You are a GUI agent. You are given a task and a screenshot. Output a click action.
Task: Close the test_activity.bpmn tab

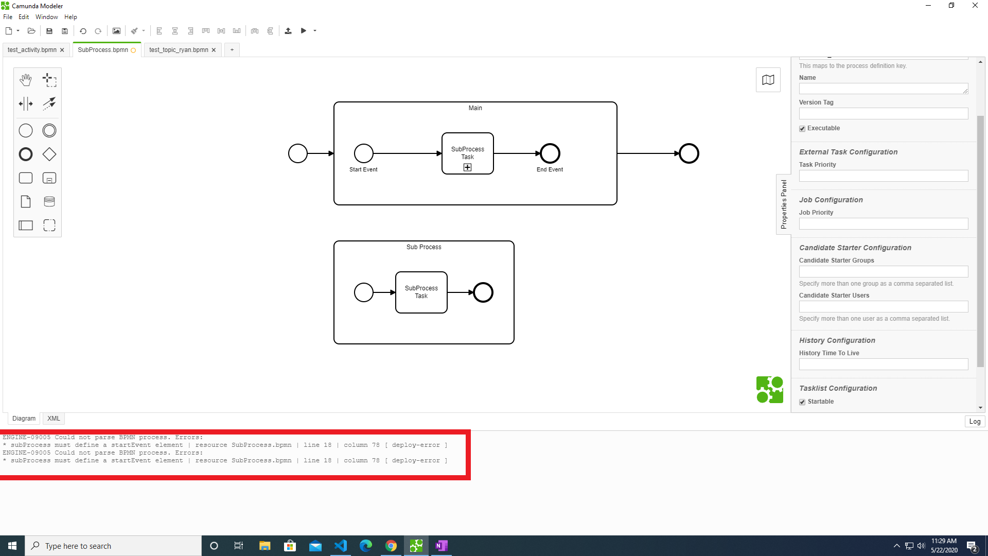pyautogui.click(x=62, y=50)
